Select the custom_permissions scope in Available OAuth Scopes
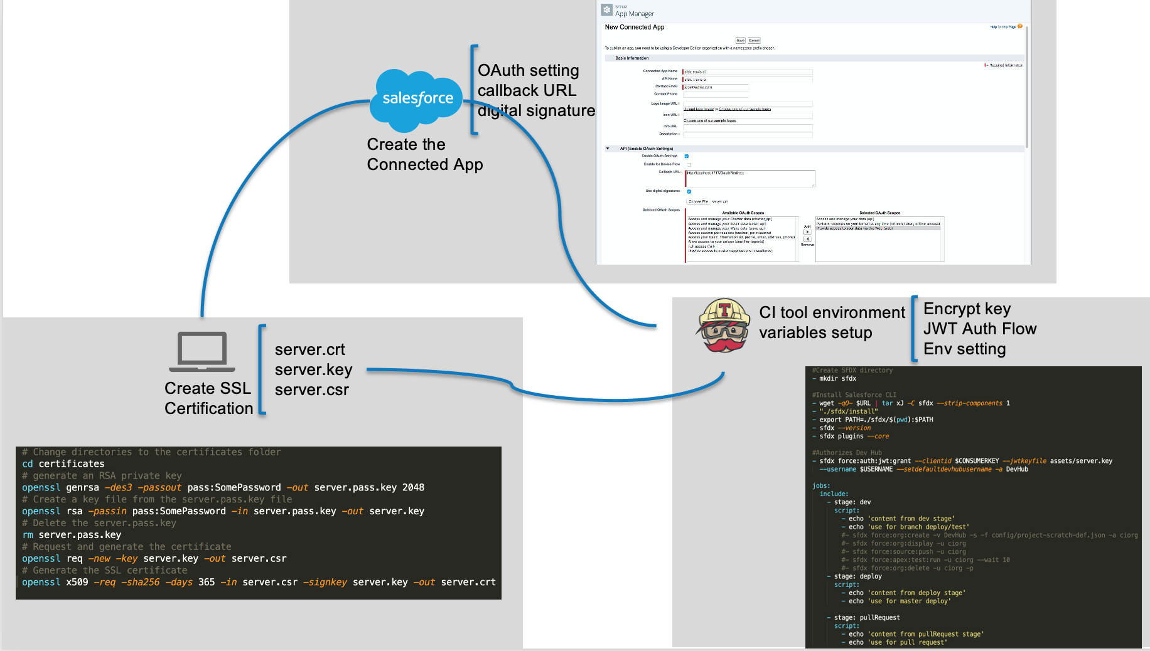The height and width of the screenshot is (651, 1150). [729, 233]
